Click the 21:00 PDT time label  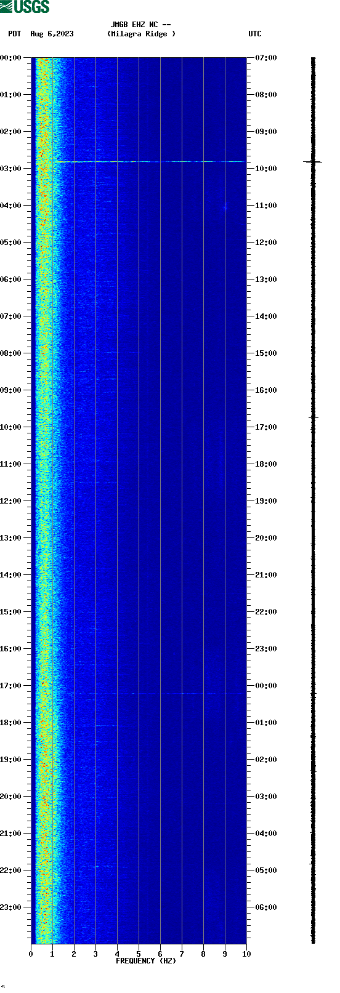tap(11, 834)
